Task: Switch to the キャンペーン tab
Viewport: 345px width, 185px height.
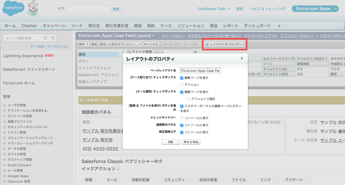Action: pos(54,26)
